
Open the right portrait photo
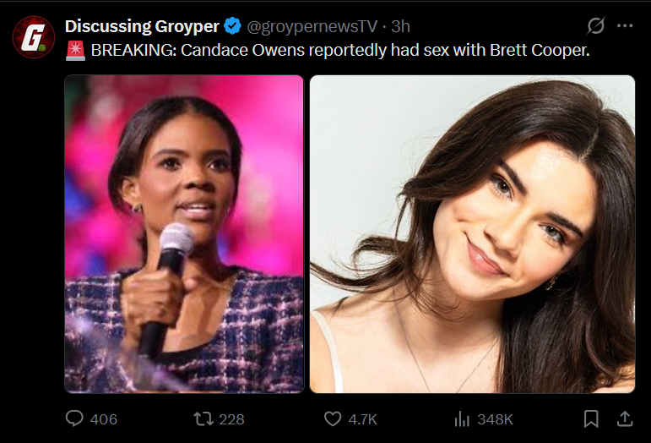pos(473,234)
